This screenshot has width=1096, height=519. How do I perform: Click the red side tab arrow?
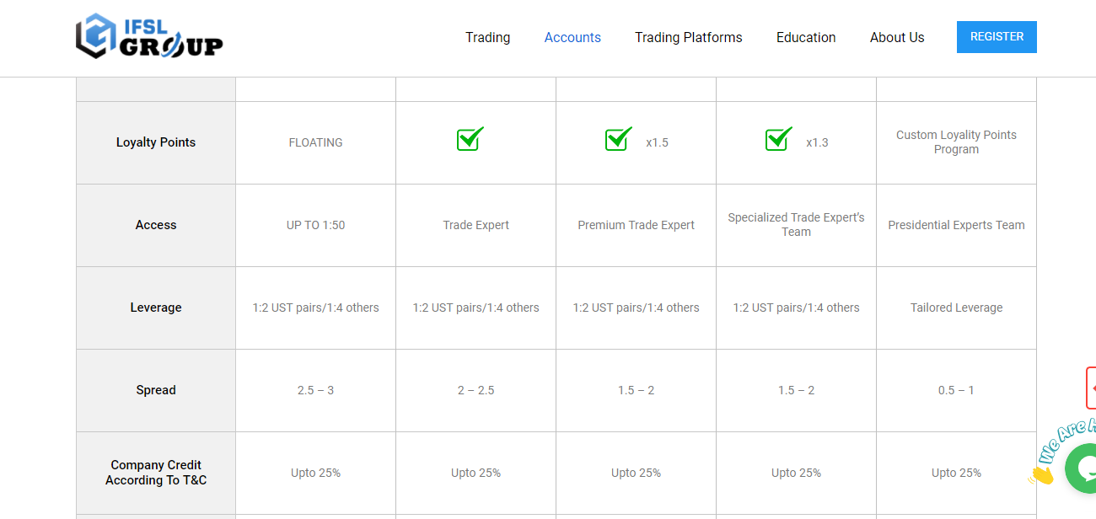tap(1091, 388)
